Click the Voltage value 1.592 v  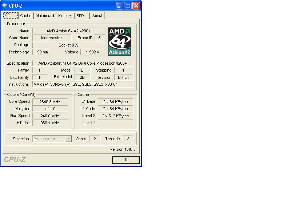pyautogui.click(x=92, y=52)
